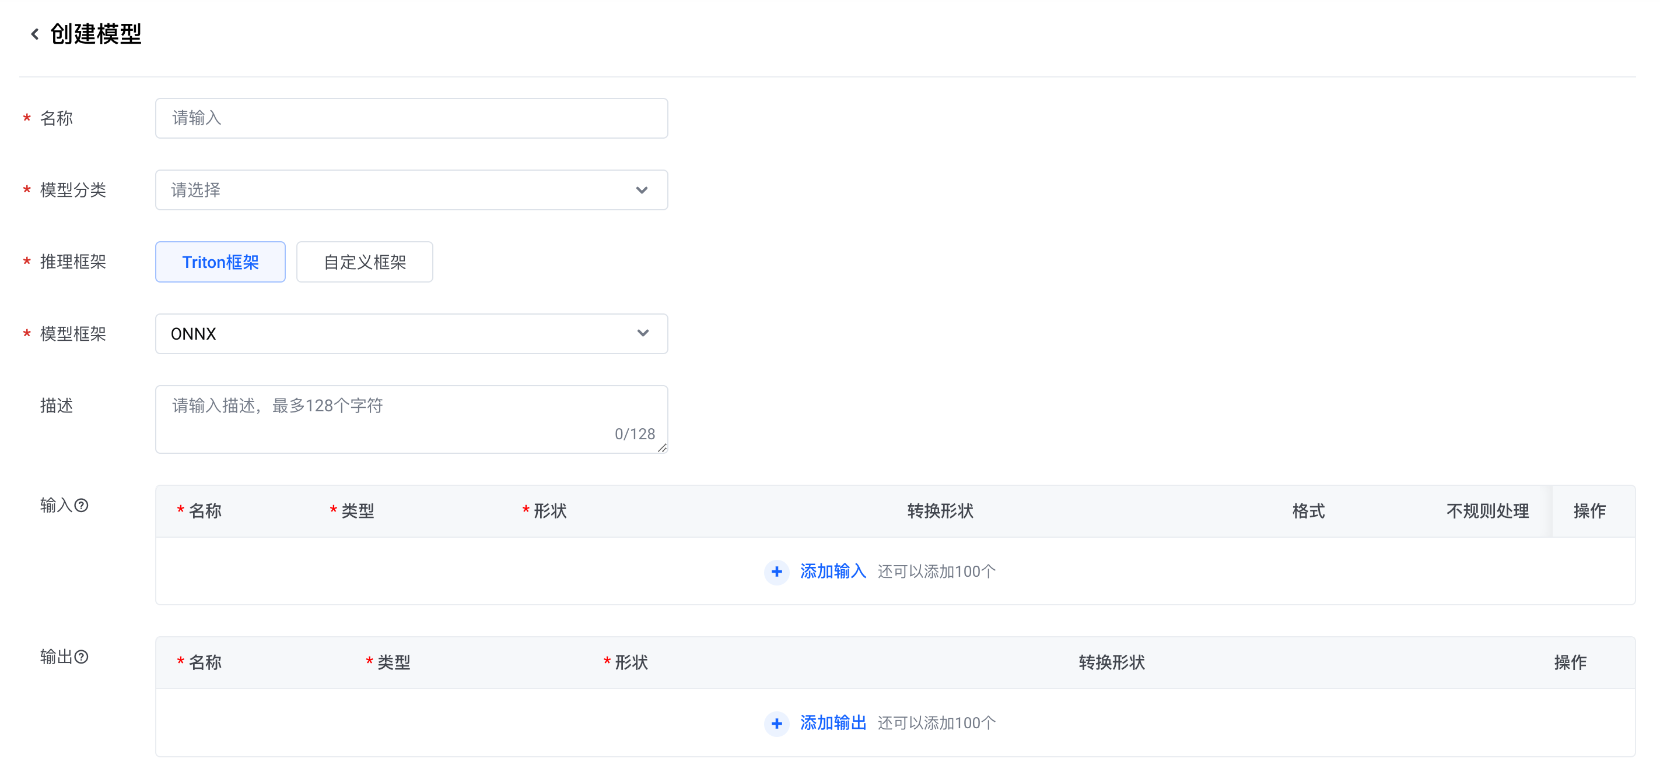Click 操作 header in output table
This screenshot has width=1660, height=776.
[1570, 662]
